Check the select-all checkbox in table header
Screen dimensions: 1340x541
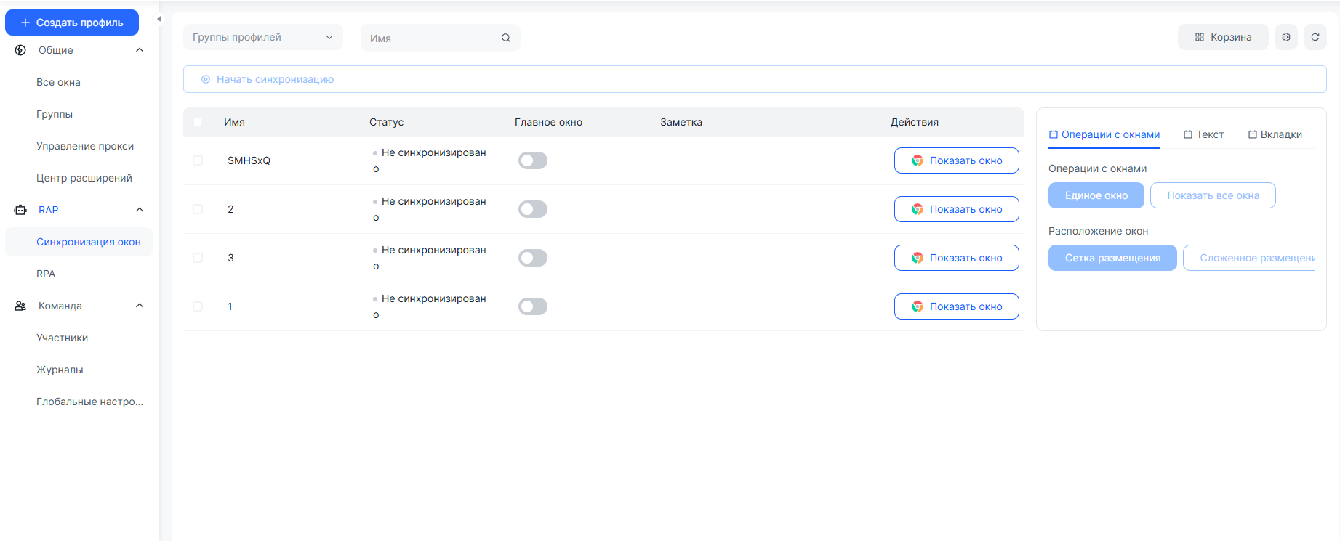(198, 122)
